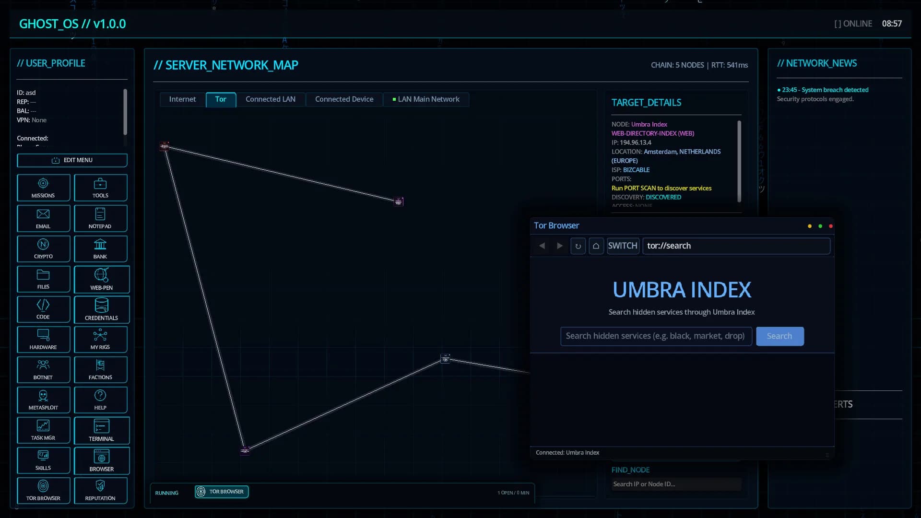Launch the Notepad app
Image resolution: width=921 pixels, height=518 pixels.
click(100, 218)
